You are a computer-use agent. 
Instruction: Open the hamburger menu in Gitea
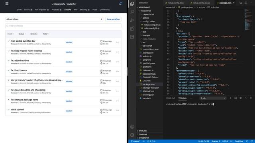click(7, 4)
